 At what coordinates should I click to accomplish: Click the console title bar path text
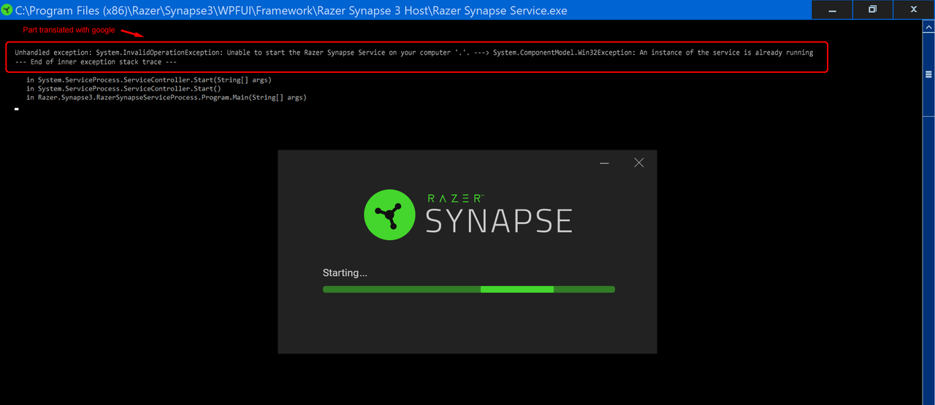tap(291, 10)
